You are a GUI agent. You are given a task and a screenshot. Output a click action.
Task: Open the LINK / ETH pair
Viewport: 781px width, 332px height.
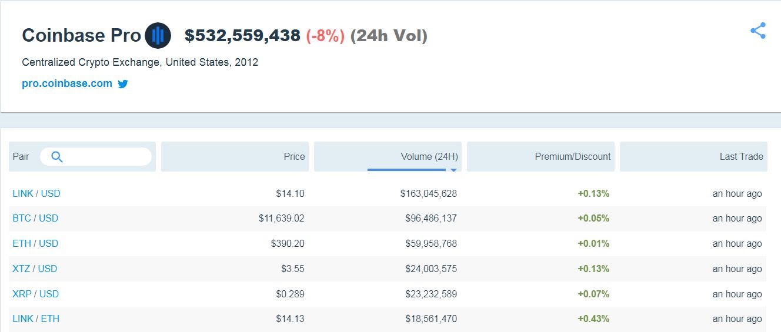36,318
